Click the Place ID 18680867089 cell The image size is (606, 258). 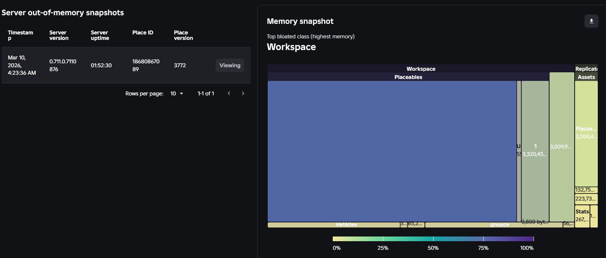pyautogui.click(x=146, y=65)
